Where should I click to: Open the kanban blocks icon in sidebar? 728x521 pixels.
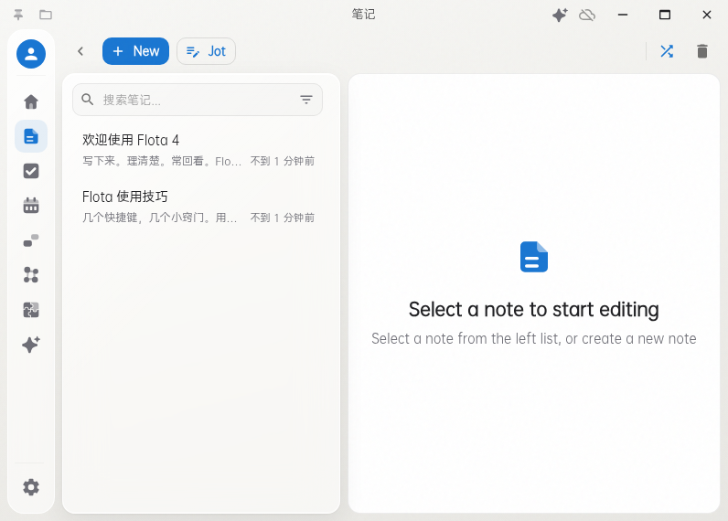click(31, 240)
